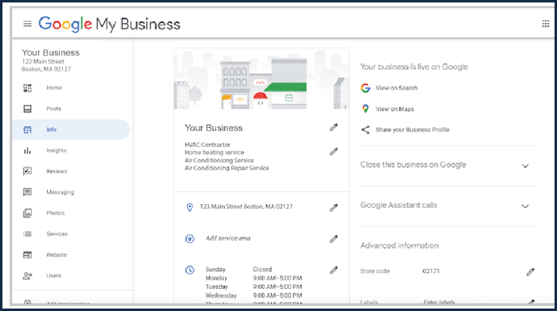Edit the Your Business name pencil
The height and width of the screenshot is (311, 557).
click(333, 127)
